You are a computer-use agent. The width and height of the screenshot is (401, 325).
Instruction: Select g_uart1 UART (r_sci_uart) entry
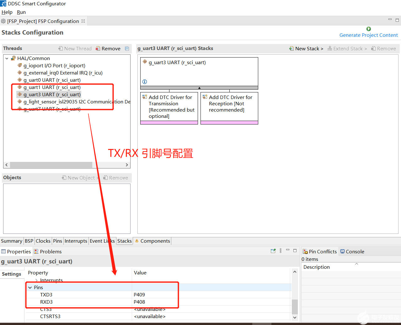(52, 87)
